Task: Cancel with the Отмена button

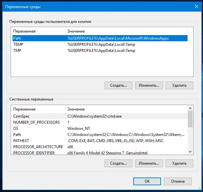Action: point(178,181)
